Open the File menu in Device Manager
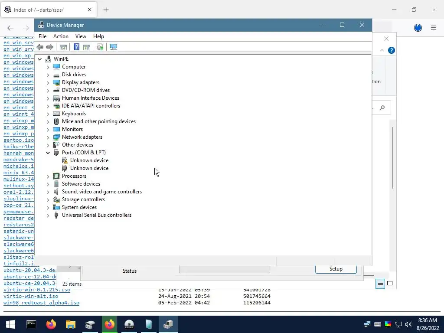 (x=42, y=36)
